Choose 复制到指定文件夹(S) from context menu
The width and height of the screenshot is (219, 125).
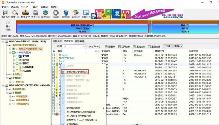[x=75, y=72]
